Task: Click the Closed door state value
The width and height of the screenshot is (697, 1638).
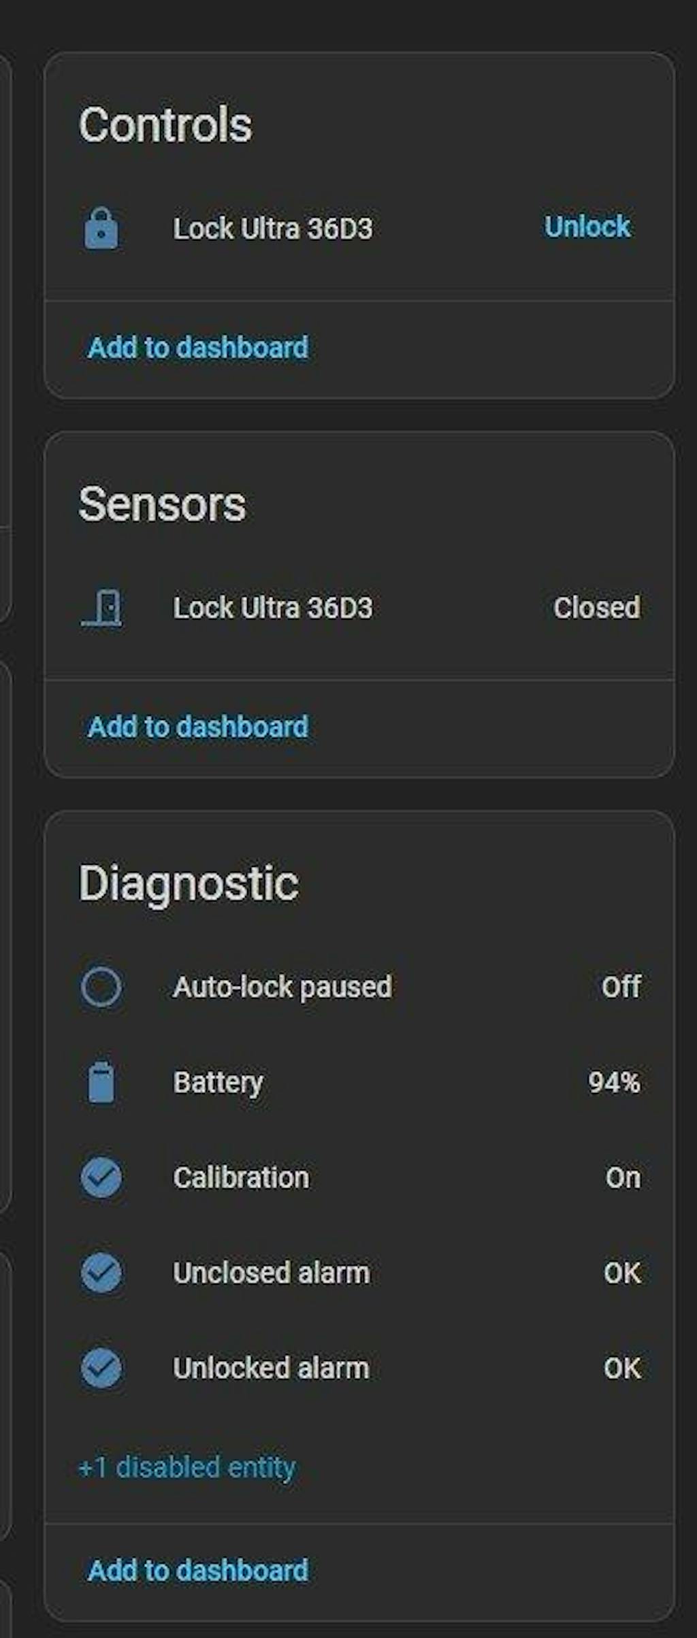Action: tap(596, 608)
